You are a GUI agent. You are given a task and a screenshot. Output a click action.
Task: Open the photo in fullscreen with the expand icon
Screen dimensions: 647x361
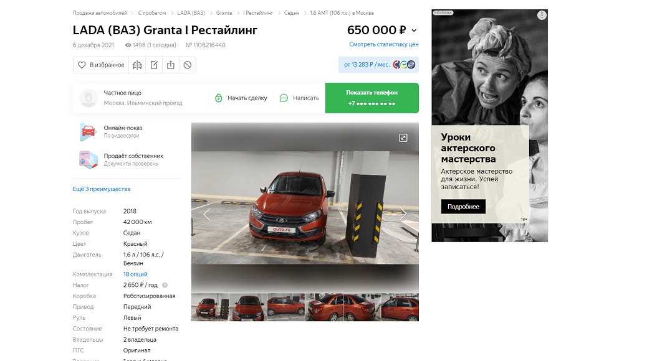tap(403, 138)
